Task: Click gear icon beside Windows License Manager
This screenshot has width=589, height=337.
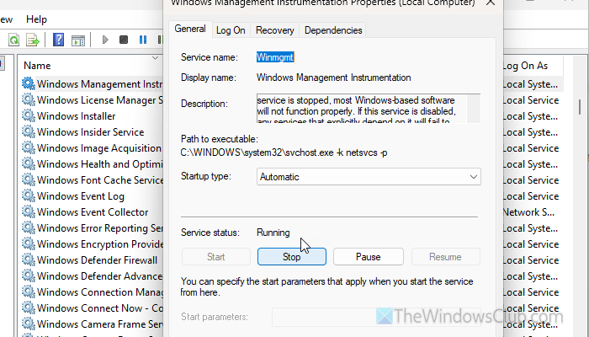Action: pyautogui.click(x=28, y=99)
